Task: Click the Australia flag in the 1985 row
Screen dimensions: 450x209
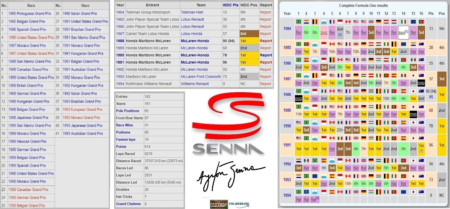Action: (421, 44)
